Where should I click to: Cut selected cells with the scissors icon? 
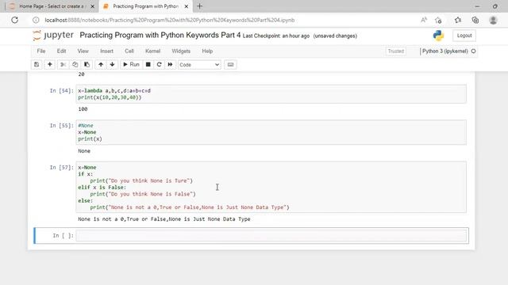(x=63, y=65)
